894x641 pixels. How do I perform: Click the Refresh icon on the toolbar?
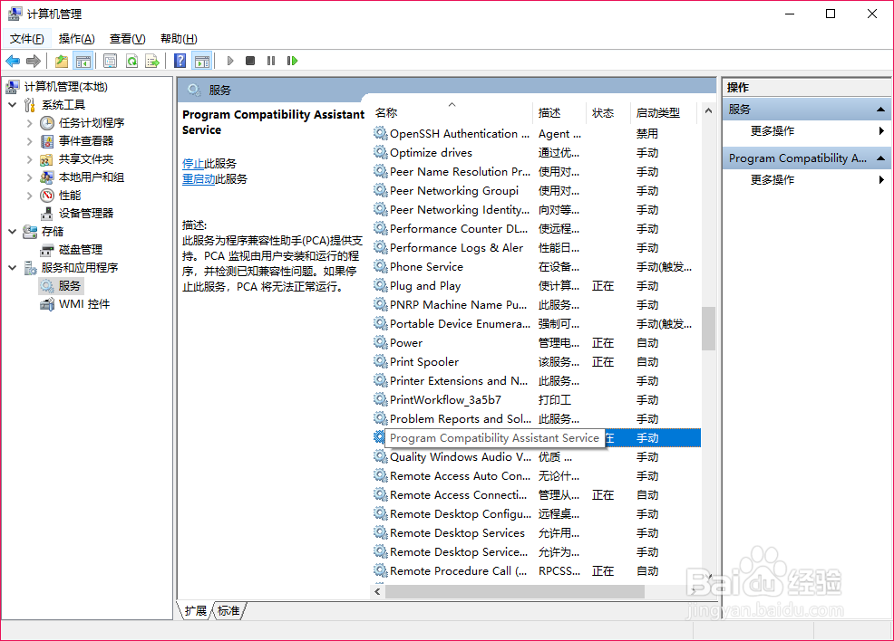pyautogui.click(x=132, y=61)
